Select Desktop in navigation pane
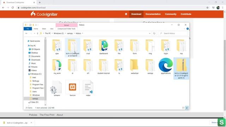 click(x=35, y=53)
